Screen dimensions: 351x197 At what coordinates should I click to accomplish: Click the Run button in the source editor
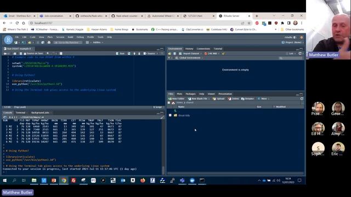(x=120, y=54)
